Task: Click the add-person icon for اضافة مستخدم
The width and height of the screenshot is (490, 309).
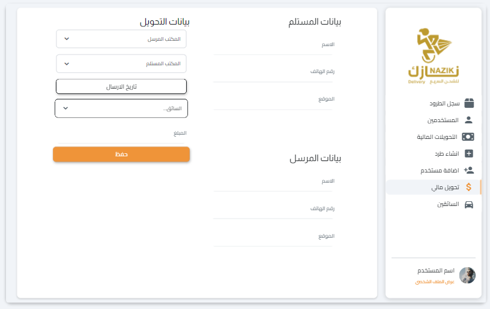Action: click(469, 170)
